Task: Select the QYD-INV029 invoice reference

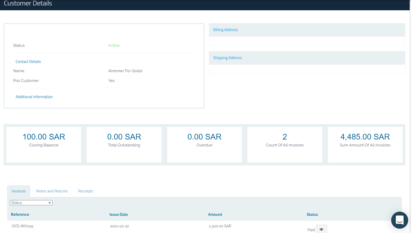Action: tap(22, 226)
